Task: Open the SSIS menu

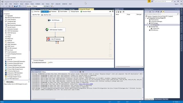Action: point(43,4)
